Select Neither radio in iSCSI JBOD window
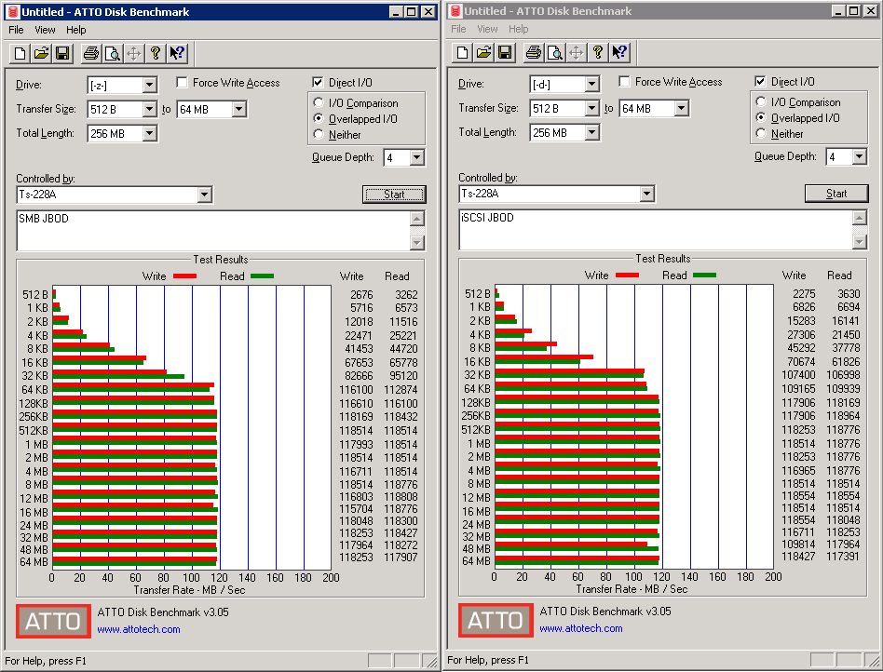883x672 pixels. coord(761,133)
